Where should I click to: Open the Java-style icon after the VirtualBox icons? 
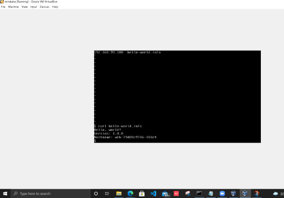(257, 194)
